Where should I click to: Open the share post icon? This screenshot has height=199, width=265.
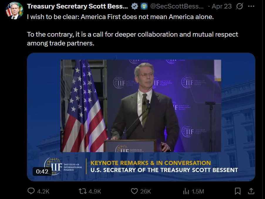click(x=251, y=191)
